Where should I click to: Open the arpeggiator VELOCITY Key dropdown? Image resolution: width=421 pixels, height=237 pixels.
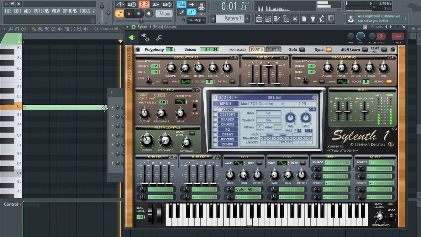tap(268, 120)
